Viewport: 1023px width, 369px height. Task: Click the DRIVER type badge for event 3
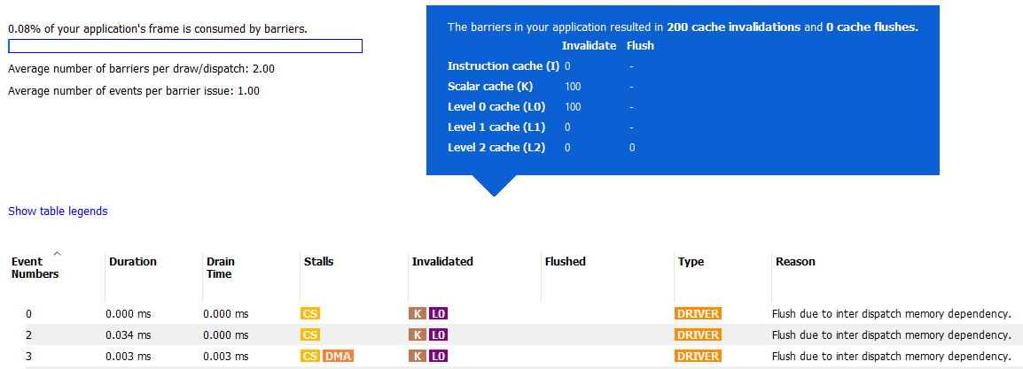698,356
